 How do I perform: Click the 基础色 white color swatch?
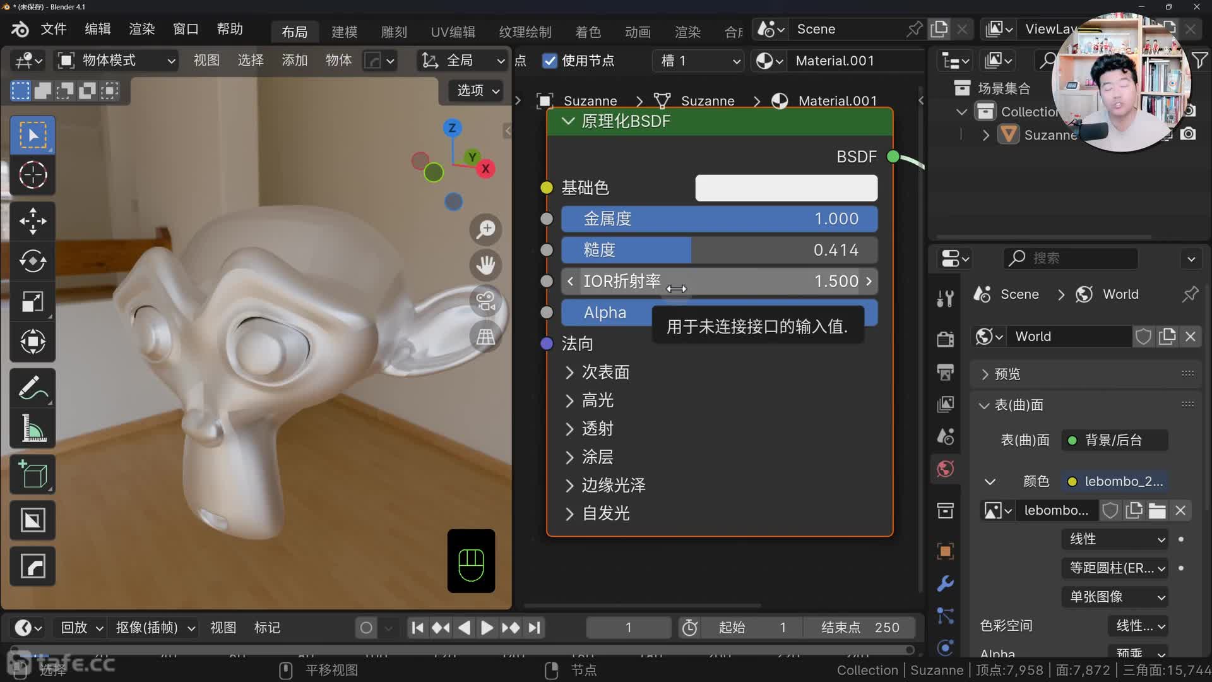click(785, 188)
